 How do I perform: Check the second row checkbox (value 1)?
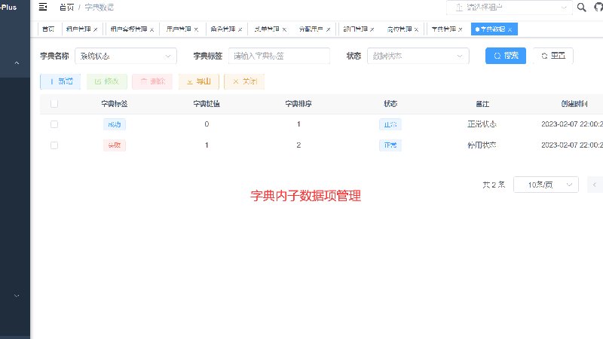point(54,145)
